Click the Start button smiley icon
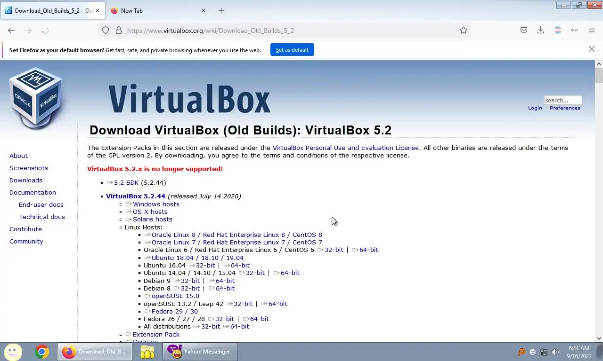 pos(13,352)
